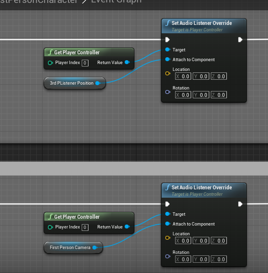
Task: Select lower Set Audio Listener Override node title
Action: (201, 187)
